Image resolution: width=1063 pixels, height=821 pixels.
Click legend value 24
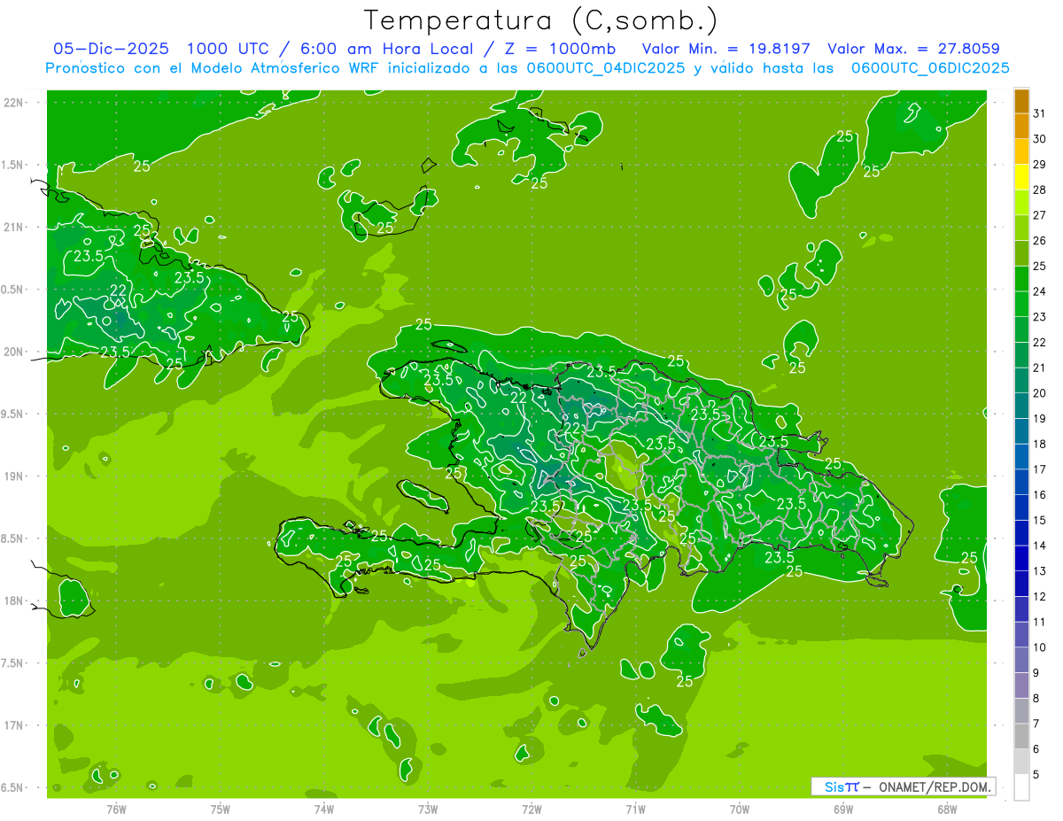1039,291
